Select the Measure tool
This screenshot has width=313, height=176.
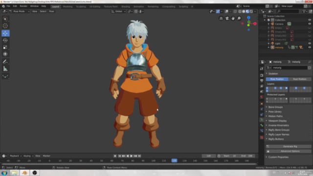click(5, 68)
